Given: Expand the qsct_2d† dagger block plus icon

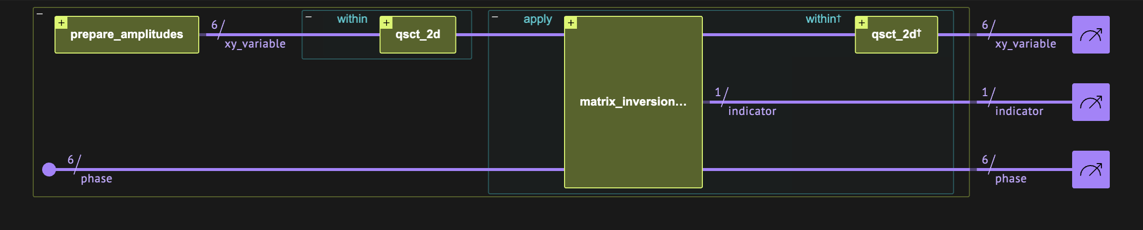Looking at the screenshot, I should pos(862,23).
